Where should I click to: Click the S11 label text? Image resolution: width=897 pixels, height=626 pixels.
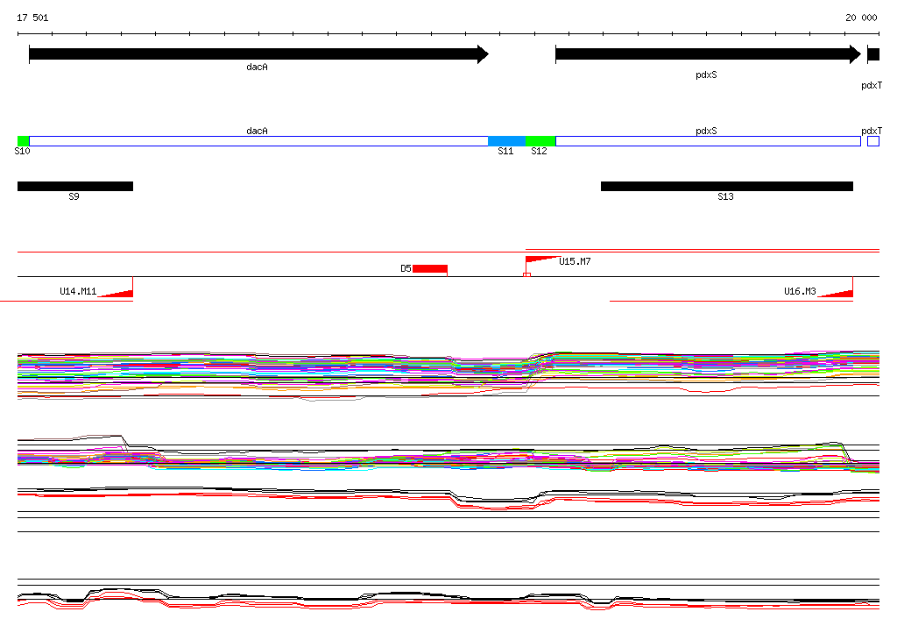[505, 151]
